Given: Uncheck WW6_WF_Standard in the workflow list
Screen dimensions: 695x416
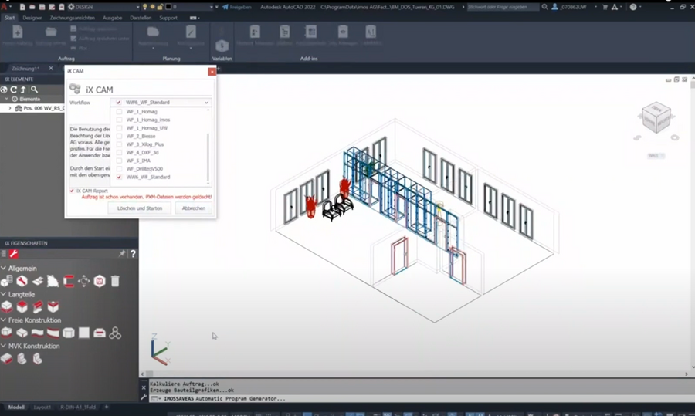Looking at the screenshot, I should click(x=119, y=177).
